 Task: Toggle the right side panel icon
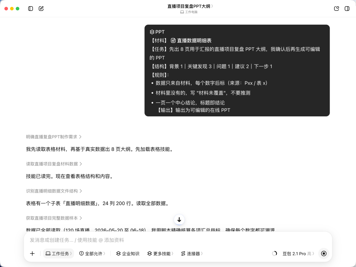click(347, 9)
